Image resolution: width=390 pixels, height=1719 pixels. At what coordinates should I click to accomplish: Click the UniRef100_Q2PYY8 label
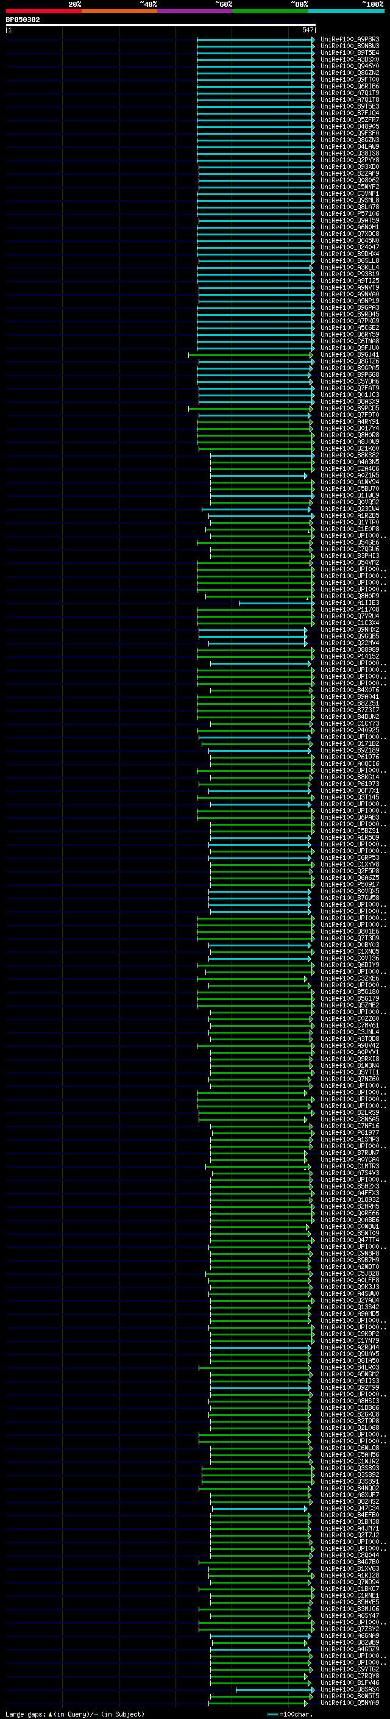349,160
